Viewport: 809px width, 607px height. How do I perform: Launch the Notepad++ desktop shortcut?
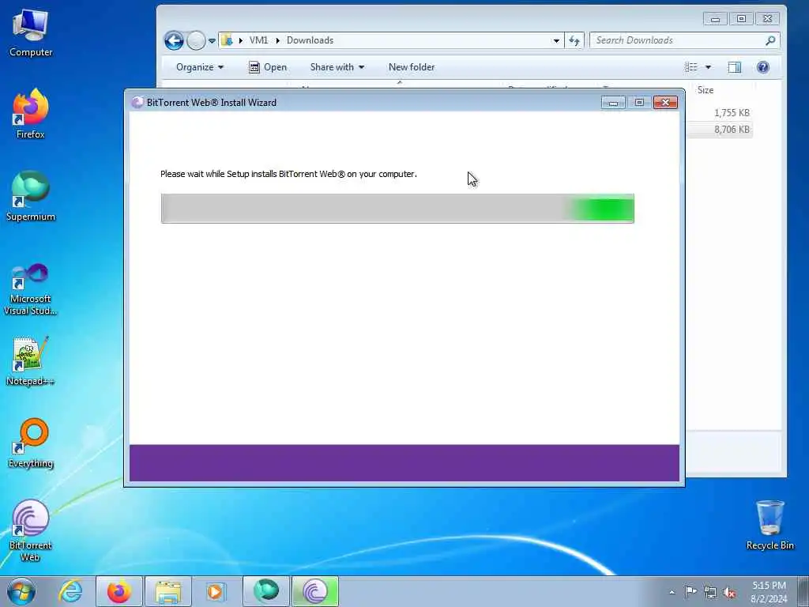point(31,360)
